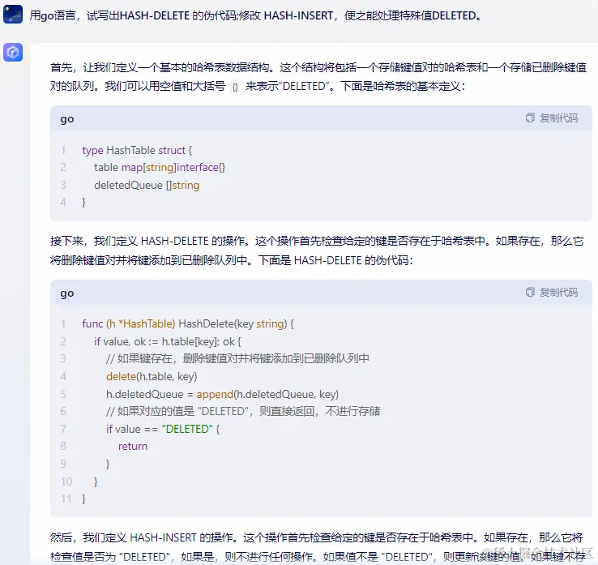Click line 'table map[string]interface{}'

tap(160, 168)
